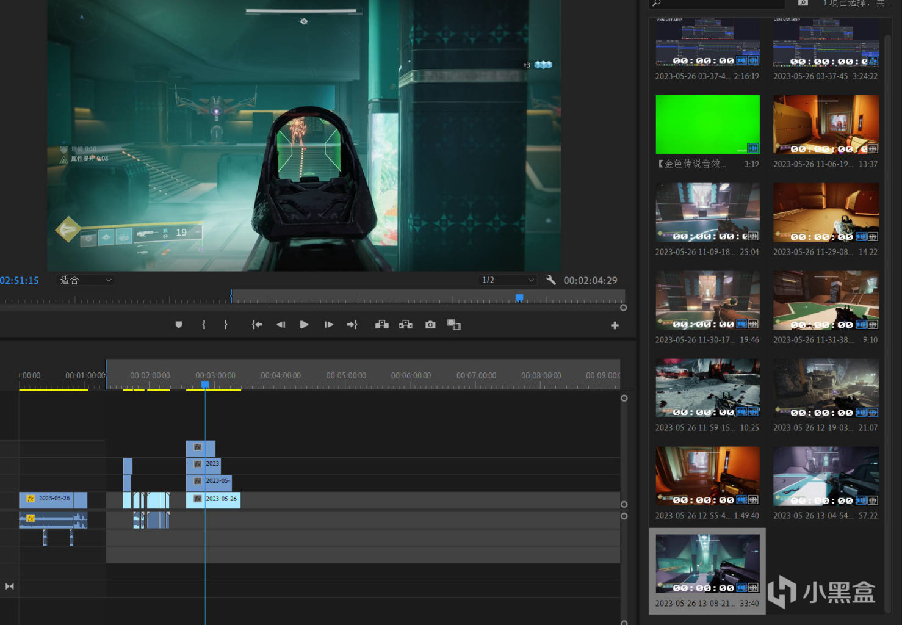Click the fx badge on the topmost track clip
Viewport: 902px width, 625px height.
[198, 447]
